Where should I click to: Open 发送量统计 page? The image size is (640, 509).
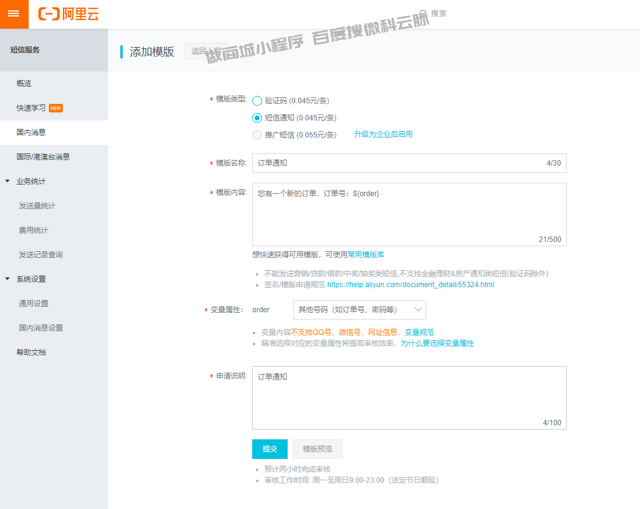coord(37,206)
